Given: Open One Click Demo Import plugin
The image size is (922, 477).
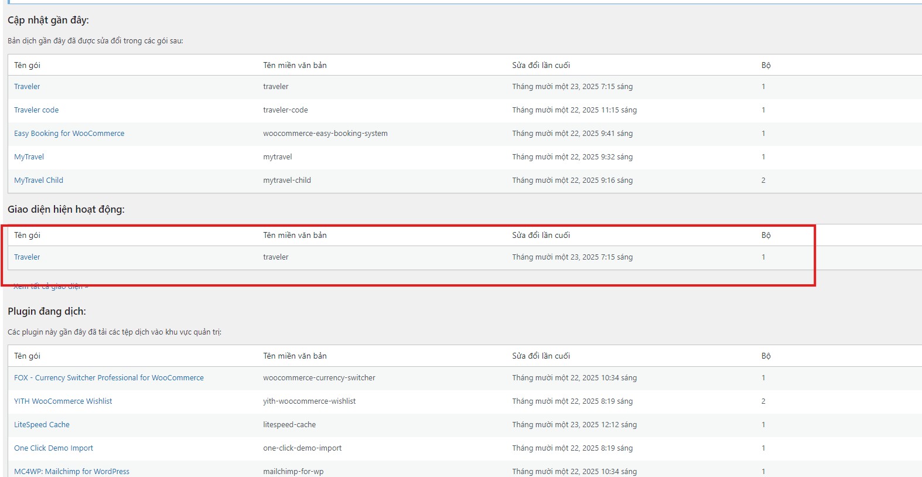Looking at the screenshot, I should coord(53,448).
